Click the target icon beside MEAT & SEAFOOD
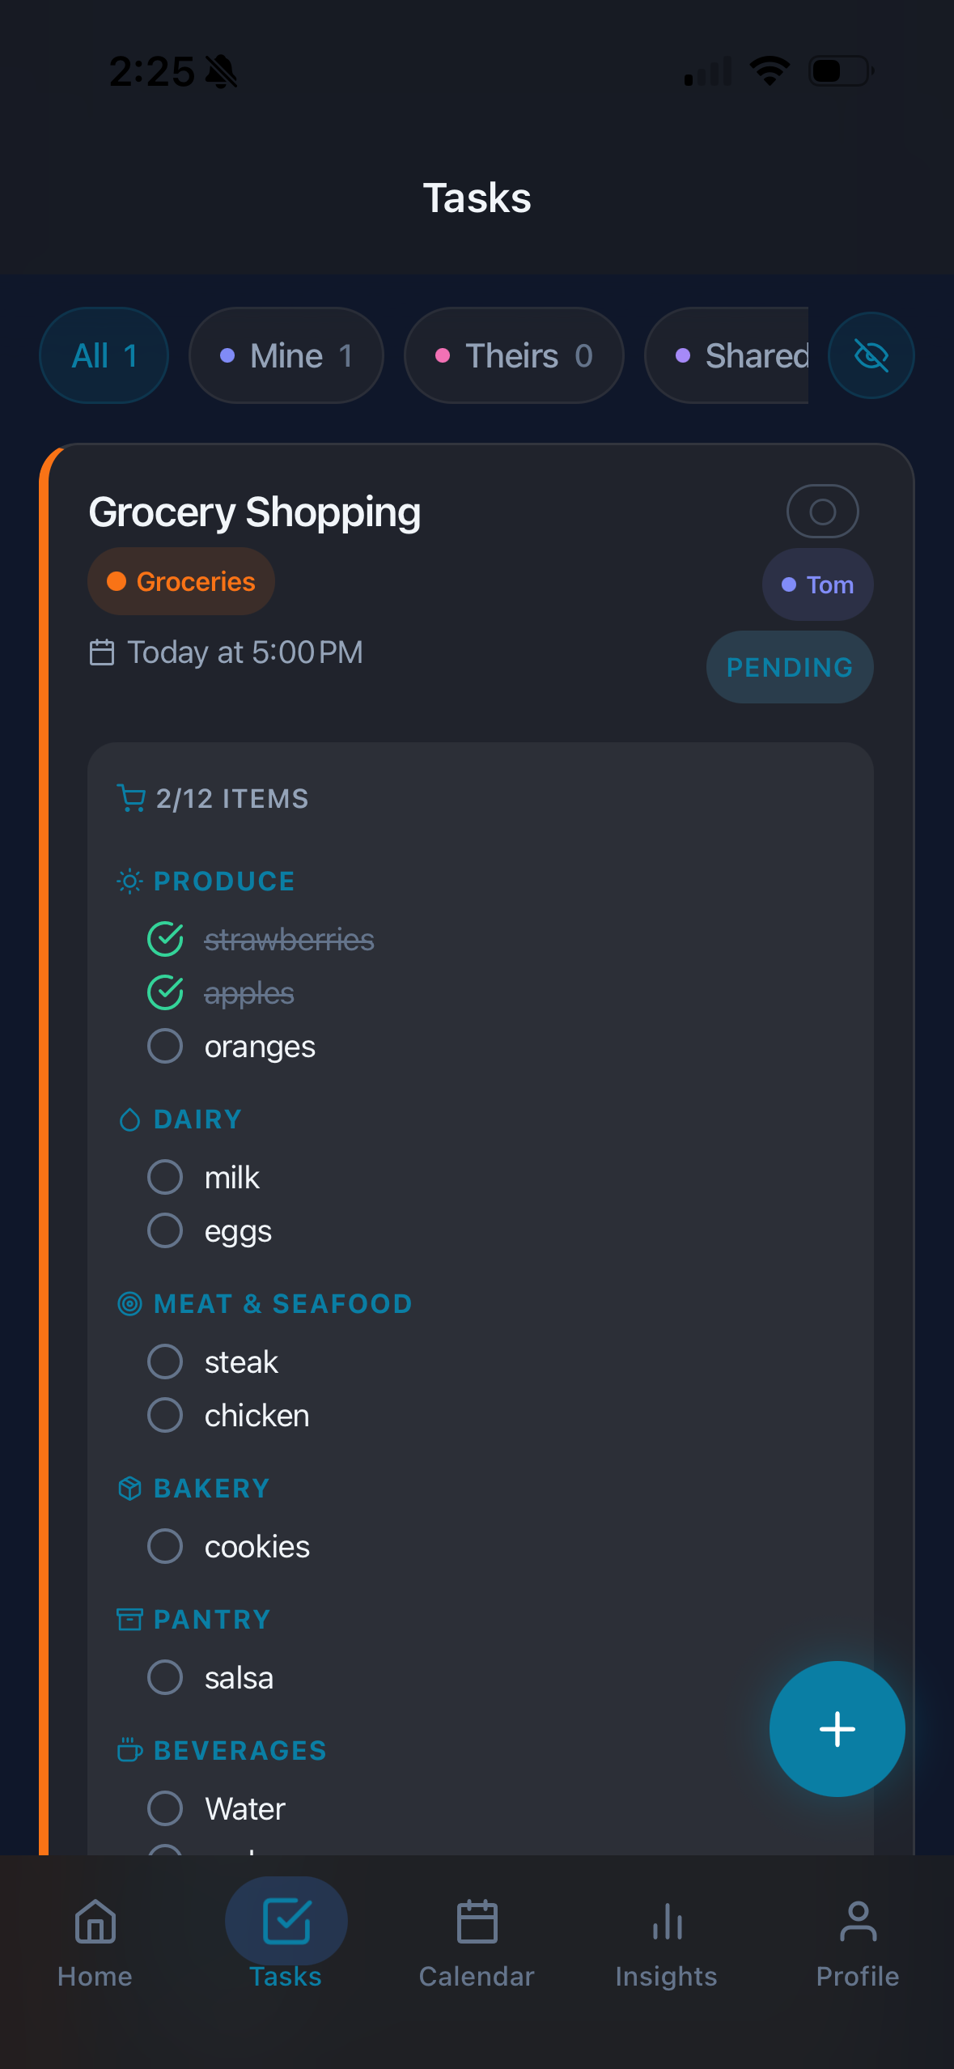 [x=129, y=1303]
